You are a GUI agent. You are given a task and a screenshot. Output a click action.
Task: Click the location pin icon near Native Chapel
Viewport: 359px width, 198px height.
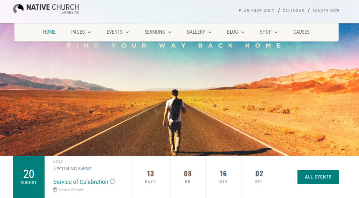point(55,190)
